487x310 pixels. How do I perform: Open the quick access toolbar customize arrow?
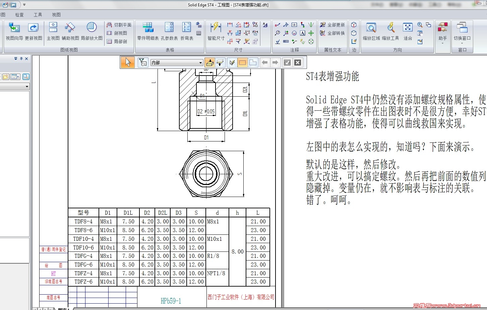point(24,5)
